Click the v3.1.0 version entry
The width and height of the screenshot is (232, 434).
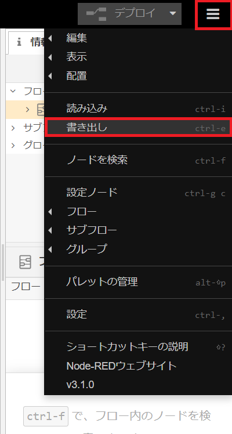[138, 385]
